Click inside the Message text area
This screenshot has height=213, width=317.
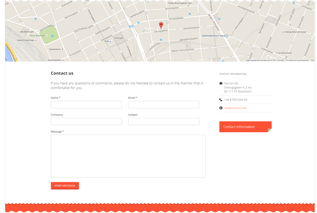pos(129,156)
